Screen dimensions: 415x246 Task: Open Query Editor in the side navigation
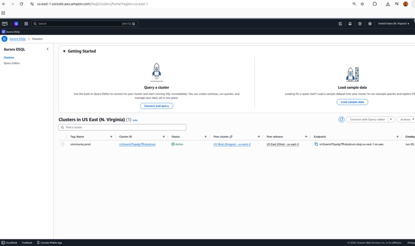(x=12, y=63)
